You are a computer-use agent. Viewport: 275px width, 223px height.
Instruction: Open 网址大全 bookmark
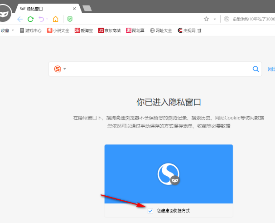161,30
